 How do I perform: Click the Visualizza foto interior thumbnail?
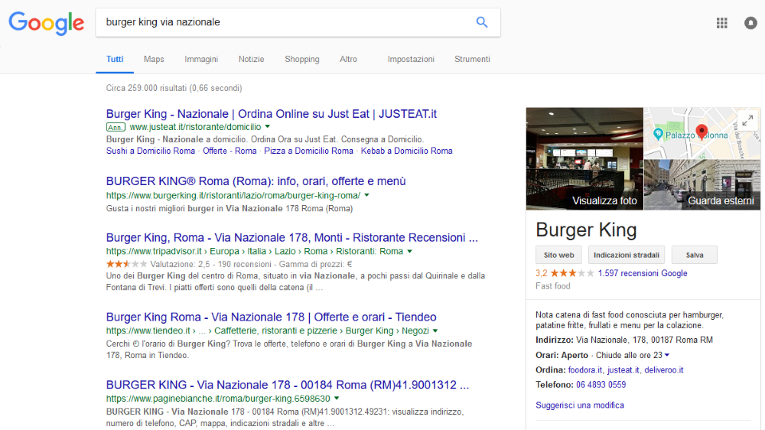[584, 158]
